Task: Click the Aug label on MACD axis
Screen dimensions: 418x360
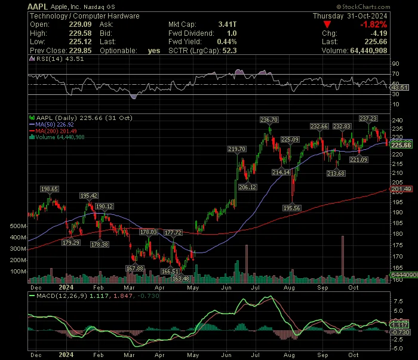Action: click(289, 355)
